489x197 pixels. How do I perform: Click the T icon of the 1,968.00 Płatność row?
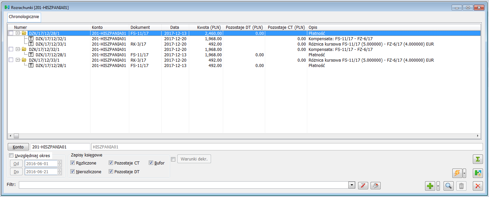tap(31, 55)
